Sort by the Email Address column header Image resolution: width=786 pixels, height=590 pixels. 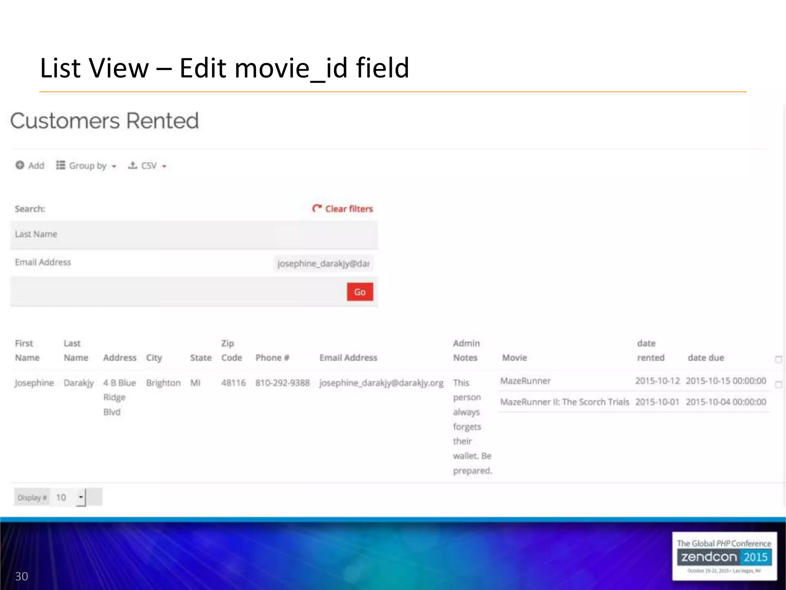click(348, 358)
